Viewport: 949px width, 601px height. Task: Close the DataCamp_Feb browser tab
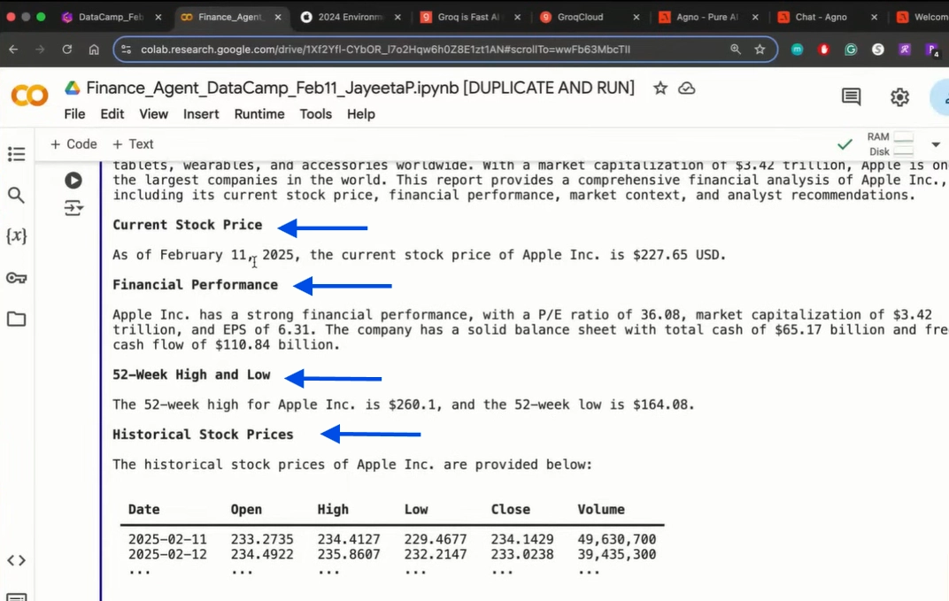pos(158,17)
